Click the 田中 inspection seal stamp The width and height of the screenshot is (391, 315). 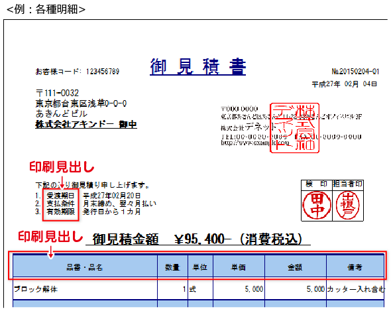(317, 205)
